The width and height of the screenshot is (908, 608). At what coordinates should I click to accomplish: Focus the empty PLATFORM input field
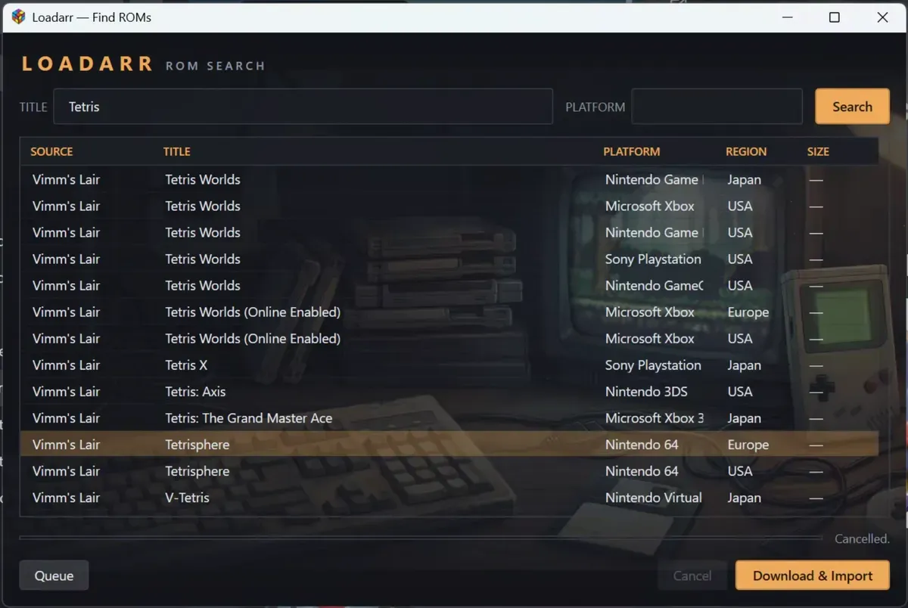pos(717,107)
